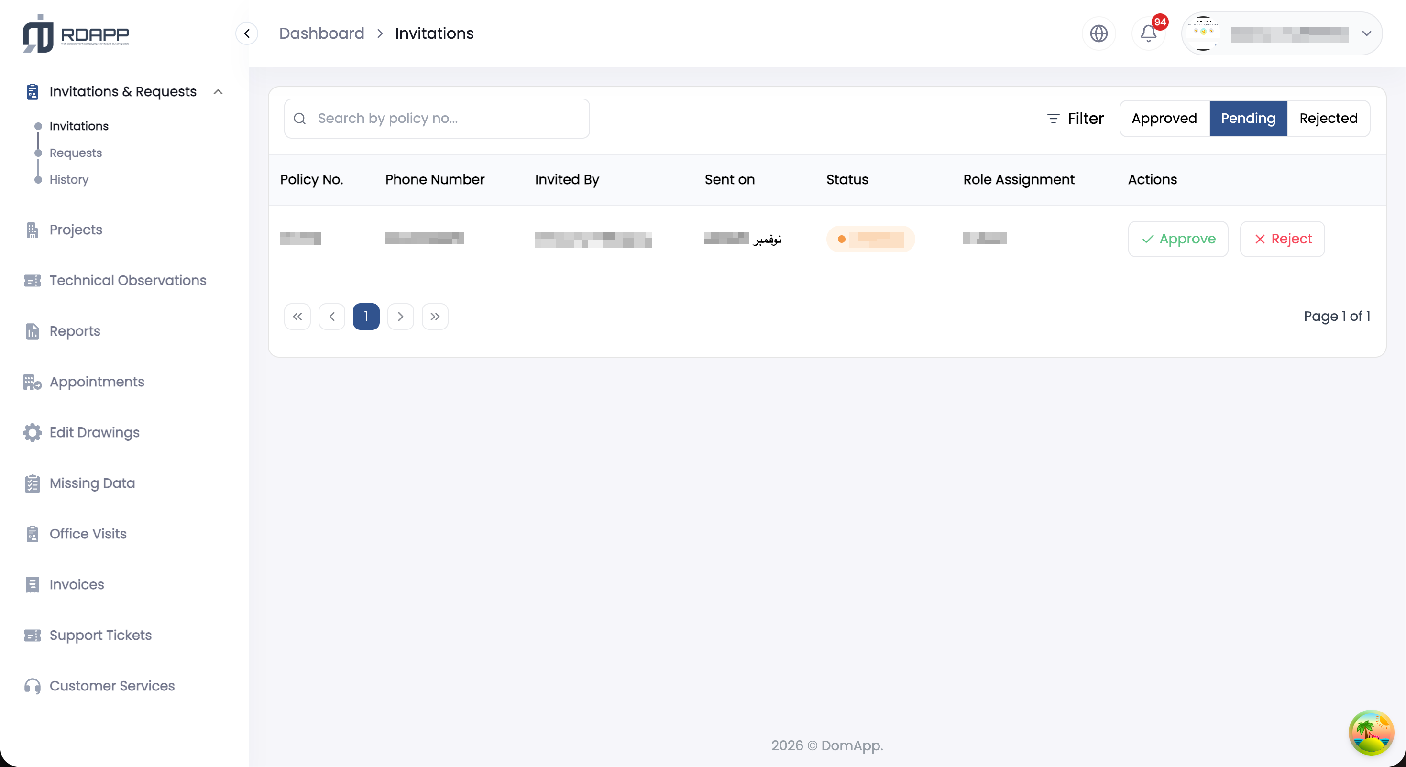Viewport: 1406px width, 767px height.
Task: Select the Pending status filter
Action: (x=1248, y=119)
